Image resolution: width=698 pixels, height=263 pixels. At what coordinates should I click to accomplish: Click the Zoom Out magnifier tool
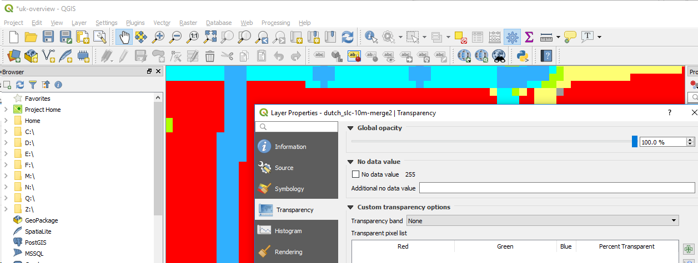176,37
